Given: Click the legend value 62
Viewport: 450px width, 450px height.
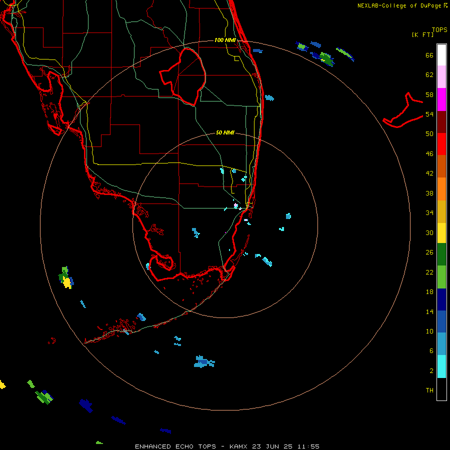Looking at the screenshot, I should [x=429, y=75].
